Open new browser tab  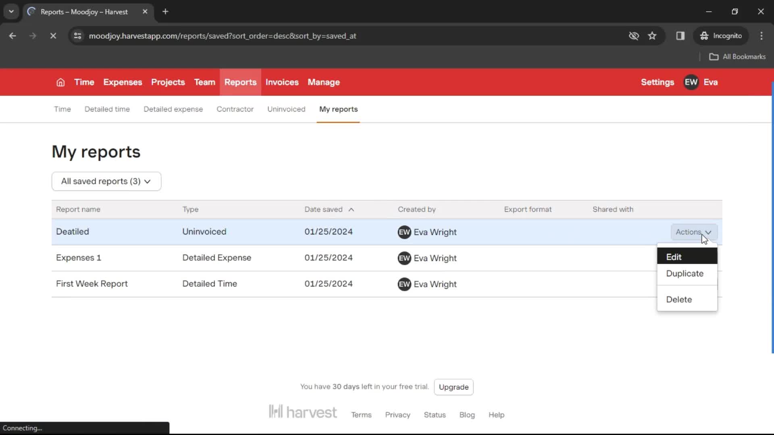[165, 12]
